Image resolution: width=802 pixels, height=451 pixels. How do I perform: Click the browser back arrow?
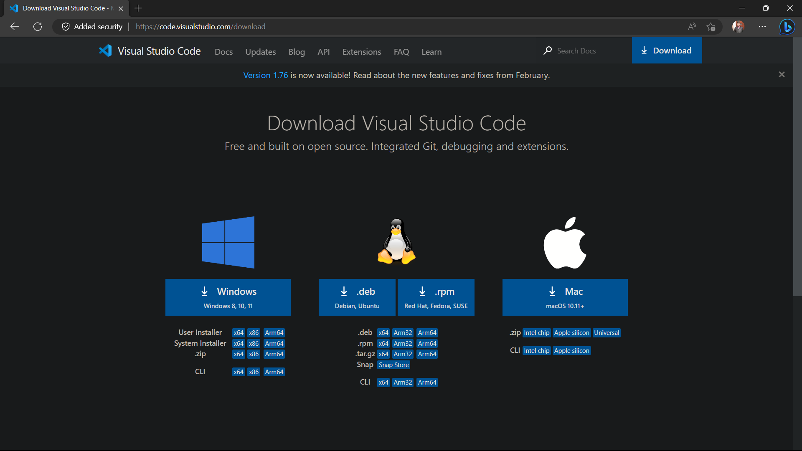click(15, 27)
